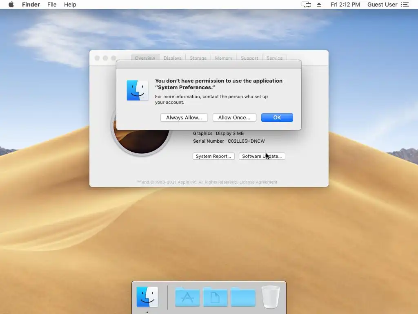Open the Finder menu in menu bar
This screenshot has width=418, height=314.
(31, 4)
